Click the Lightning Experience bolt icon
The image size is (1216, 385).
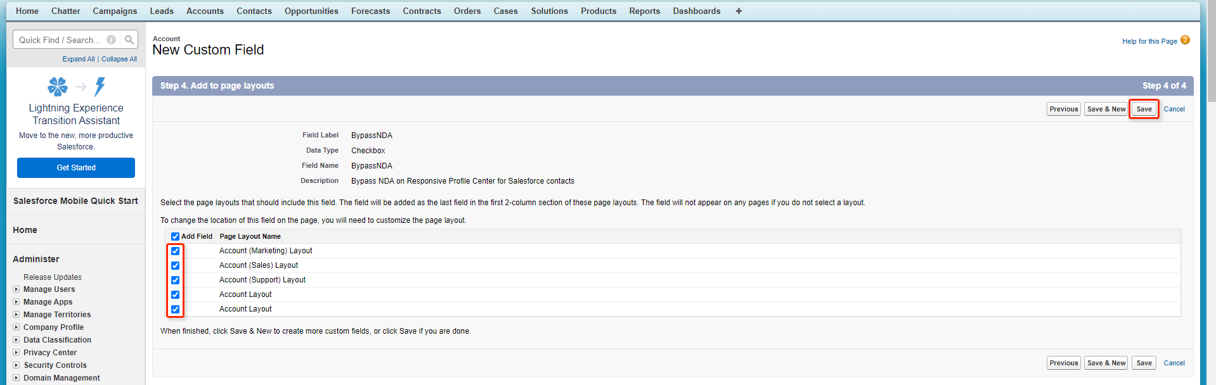(100, 86)
